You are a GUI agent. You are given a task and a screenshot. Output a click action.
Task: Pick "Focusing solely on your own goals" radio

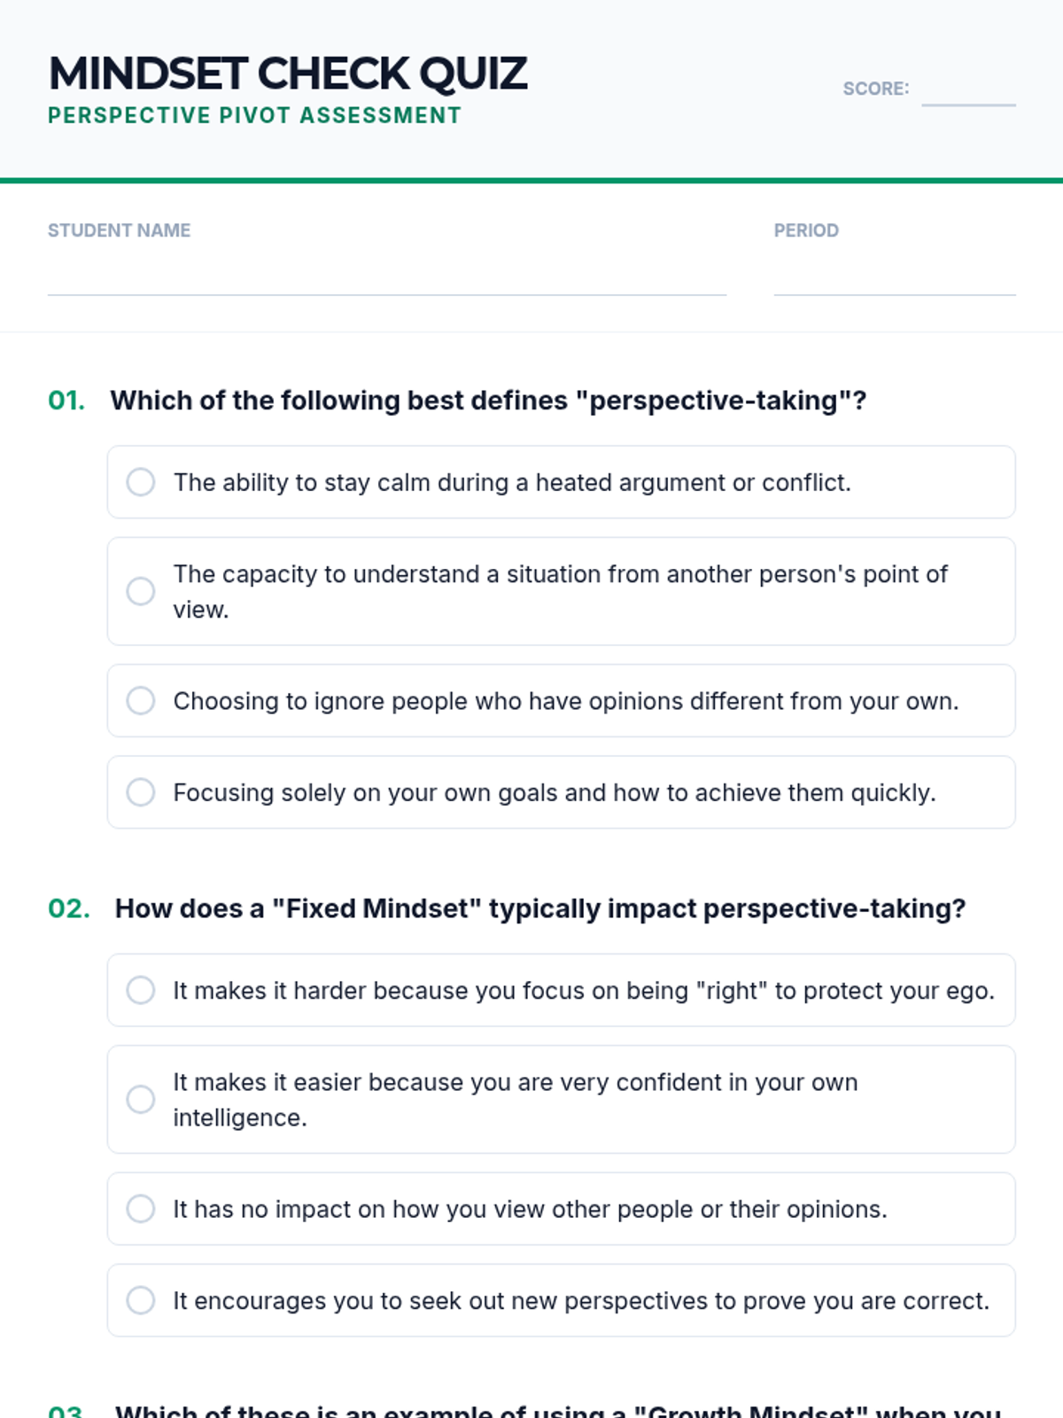141,792
